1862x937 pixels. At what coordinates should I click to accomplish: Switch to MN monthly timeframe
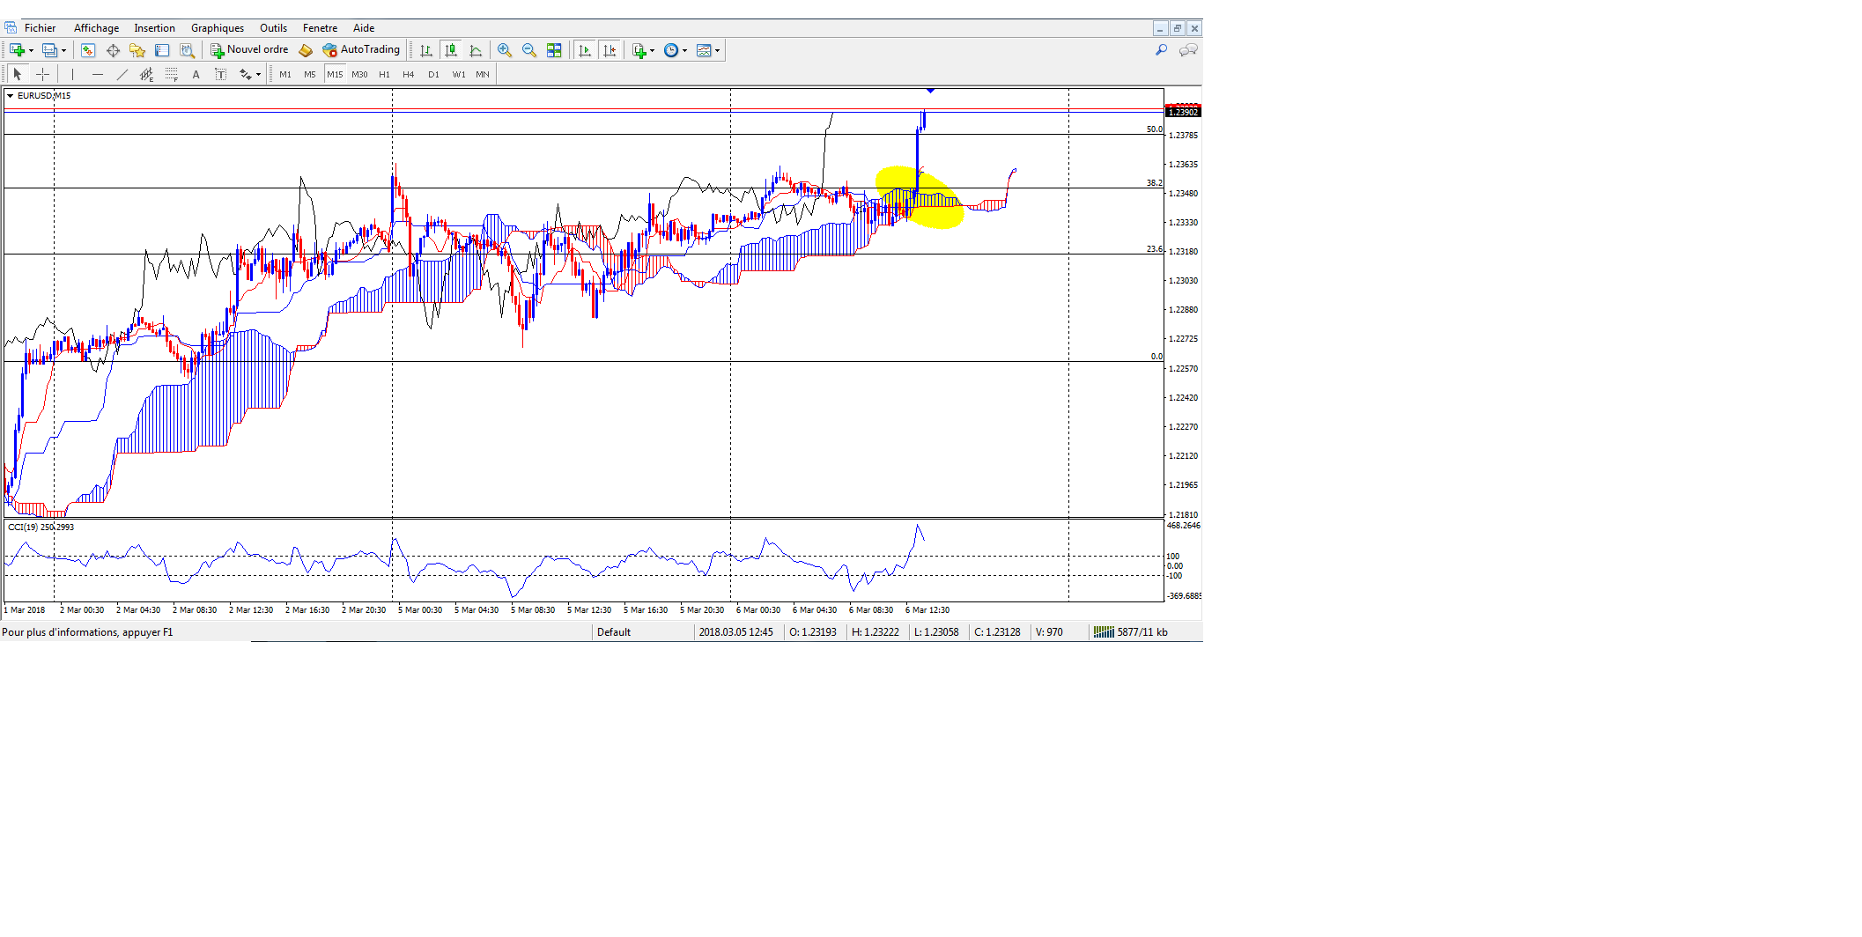(x=483, y=74)
